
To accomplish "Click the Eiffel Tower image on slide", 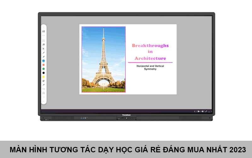I will (x=104, y=59).
